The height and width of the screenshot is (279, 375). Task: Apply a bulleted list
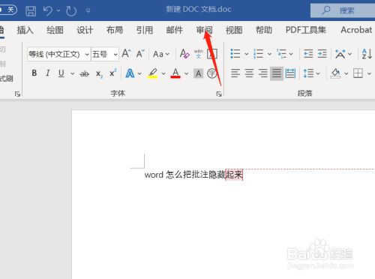(x=235, y=54)
